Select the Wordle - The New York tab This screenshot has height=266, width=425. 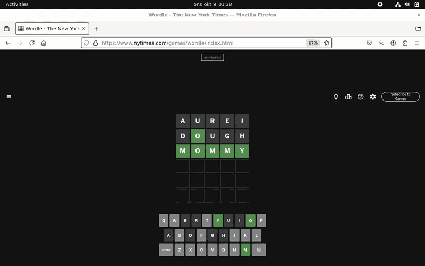tap(52, 29)
